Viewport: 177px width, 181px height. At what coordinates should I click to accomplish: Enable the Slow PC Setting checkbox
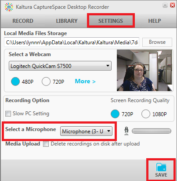coord(8,114)
